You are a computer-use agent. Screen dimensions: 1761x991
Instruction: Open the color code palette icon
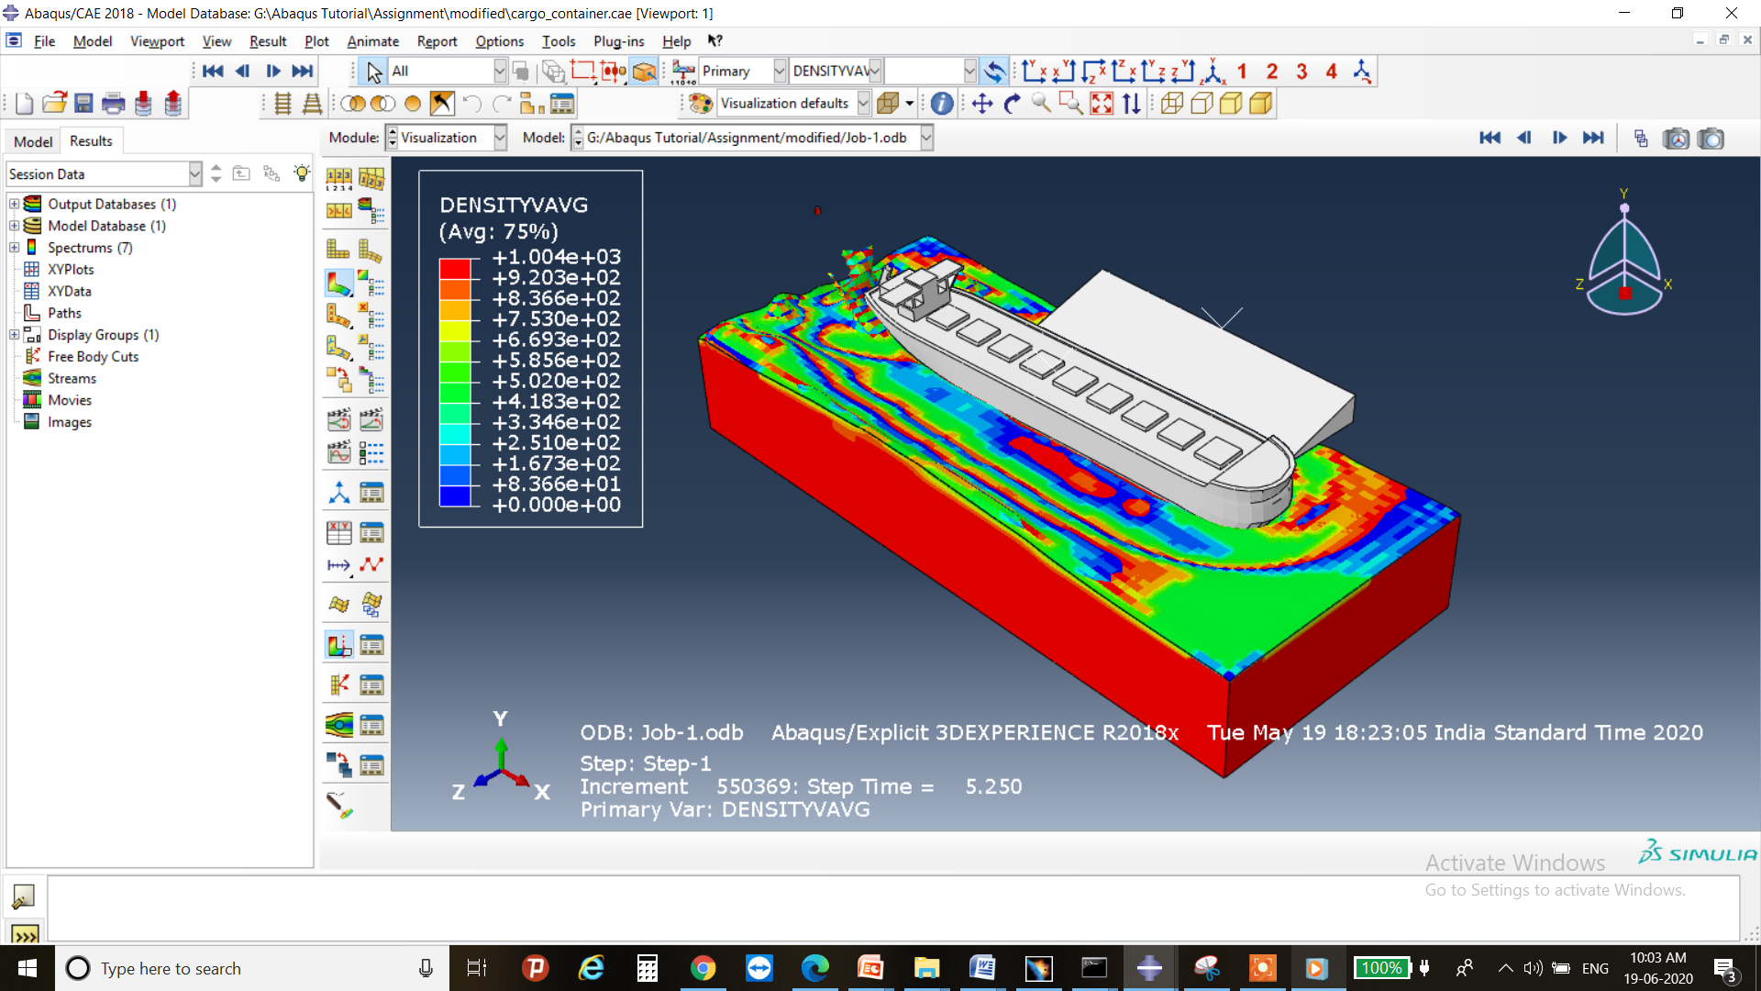pyautogui.click(x=701, y=104)
